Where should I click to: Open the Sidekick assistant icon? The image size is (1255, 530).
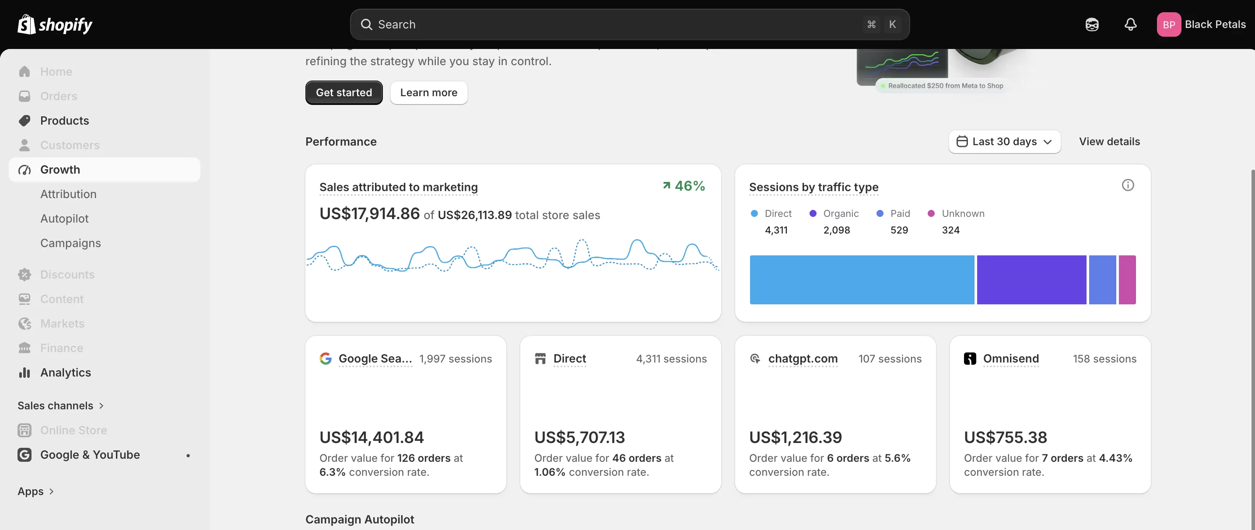pos(1092,24)
